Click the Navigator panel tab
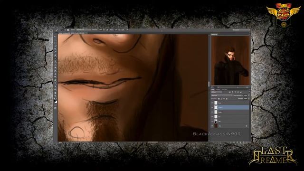The width and height of the screenshot is (304, 171). [214, 34]
